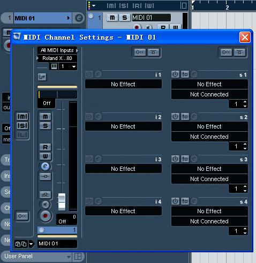This screenshot has width=256, height=263.
Task: Open the Roland output routing menu
Action: click(x=57, y=58)
